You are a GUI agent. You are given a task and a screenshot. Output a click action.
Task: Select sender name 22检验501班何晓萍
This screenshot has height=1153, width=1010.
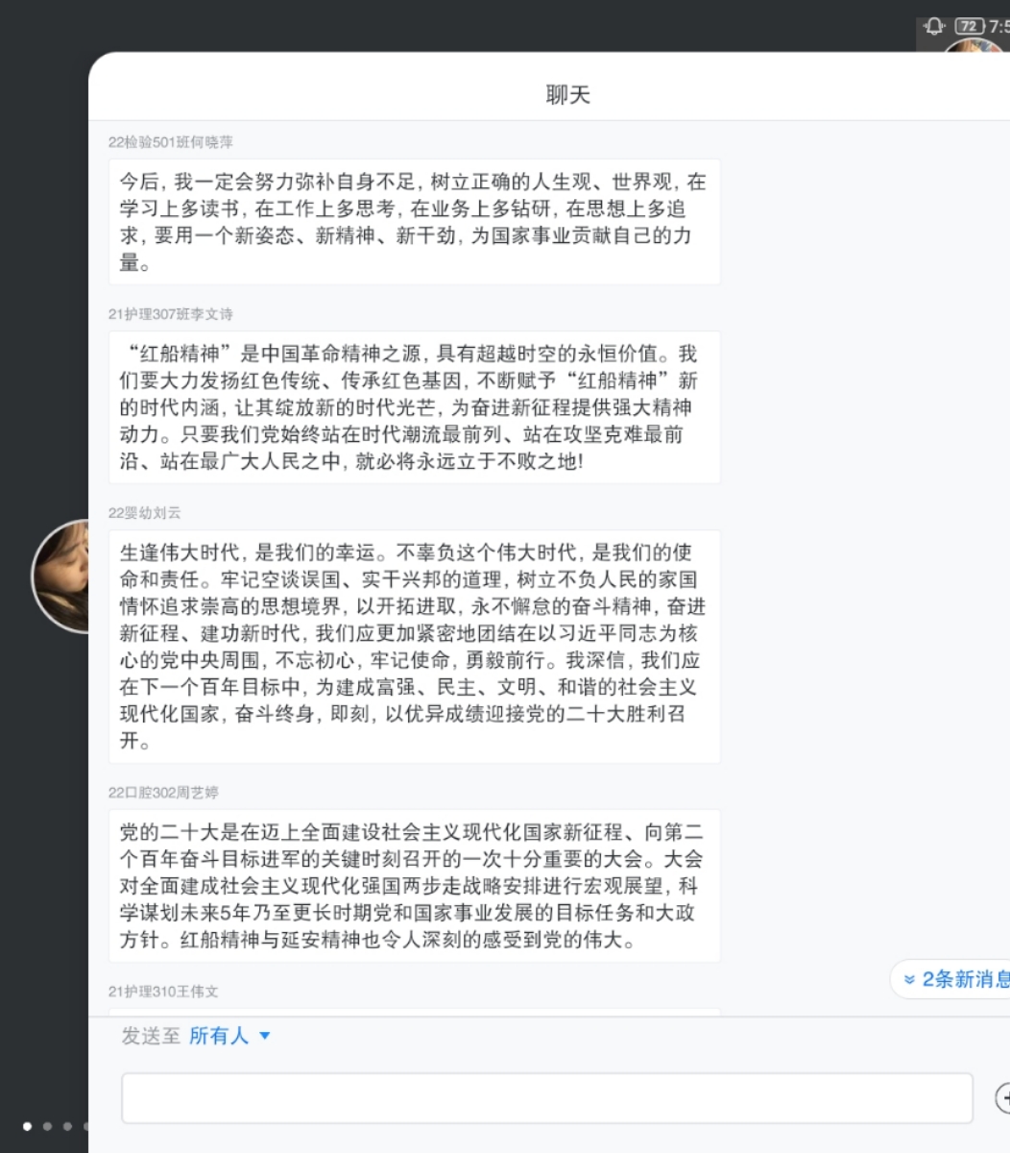171,142
